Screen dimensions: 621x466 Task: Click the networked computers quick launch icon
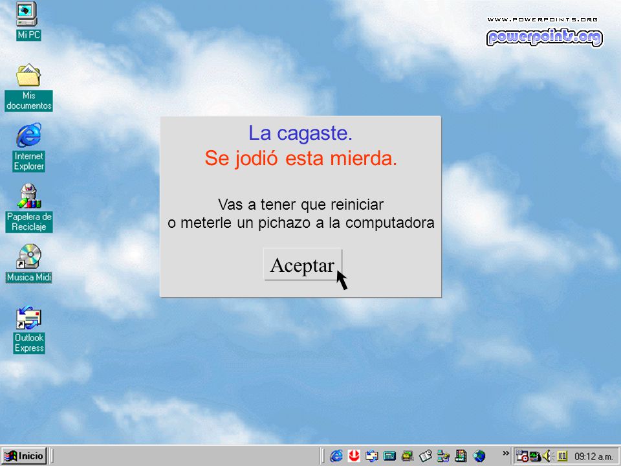(442, 456)
